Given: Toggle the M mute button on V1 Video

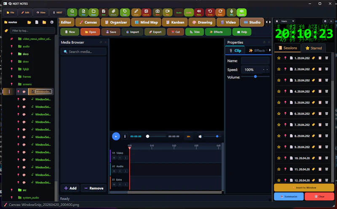Looking at the screenshot, I should (114, 158).
